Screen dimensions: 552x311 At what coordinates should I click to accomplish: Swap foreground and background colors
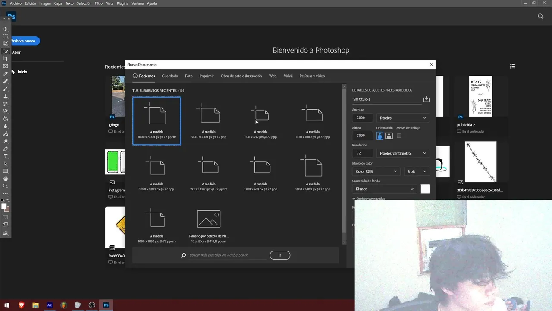[x=8, y=201]
